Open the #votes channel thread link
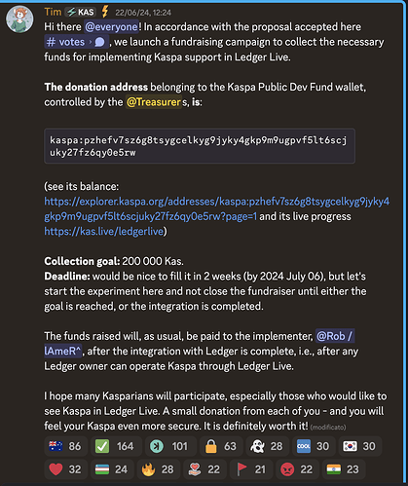 [x=76, y=42]
